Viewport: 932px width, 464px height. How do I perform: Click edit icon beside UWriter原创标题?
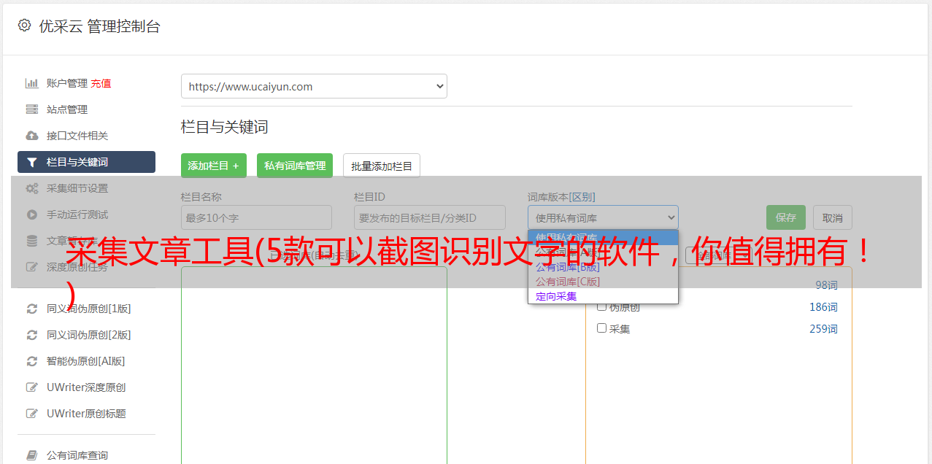(31, 414)
